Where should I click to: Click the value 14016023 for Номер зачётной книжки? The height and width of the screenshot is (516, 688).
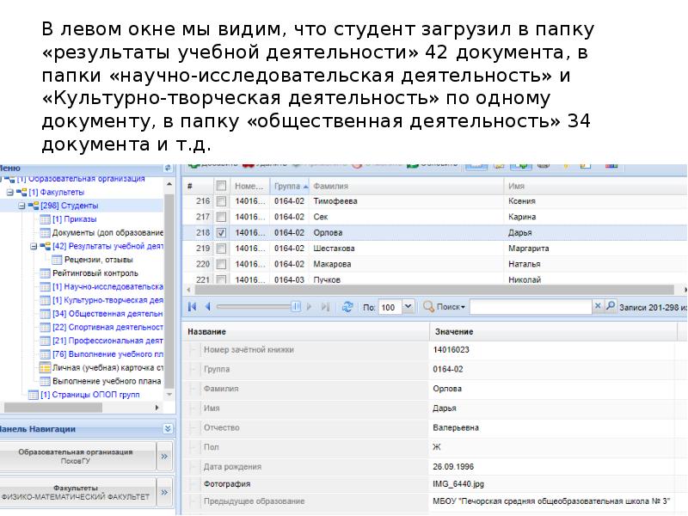[x=451, y=350]
